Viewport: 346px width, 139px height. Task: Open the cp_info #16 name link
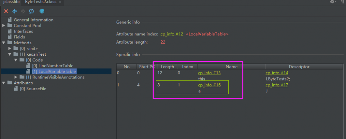point(209,85)
